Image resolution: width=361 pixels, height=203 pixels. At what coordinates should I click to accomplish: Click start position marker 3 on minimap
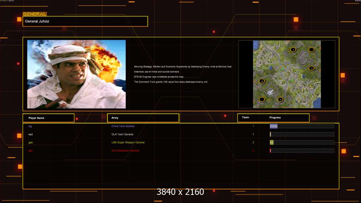pyautogui.click(x=261, y=81)
